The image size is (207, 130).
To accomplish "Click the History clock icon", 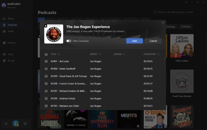I will pos(4,43).
